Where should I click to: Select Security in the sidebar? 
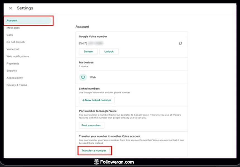point(12,71)
